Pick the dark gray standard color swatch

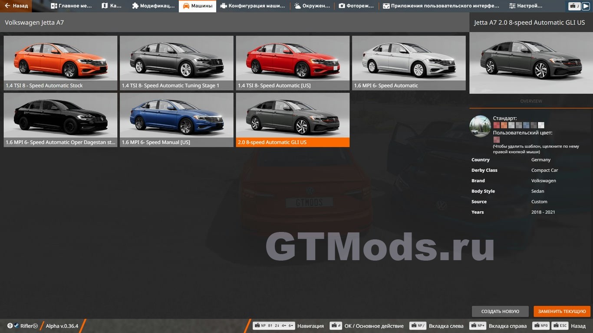pyautogui.click(x=534, y=125)
